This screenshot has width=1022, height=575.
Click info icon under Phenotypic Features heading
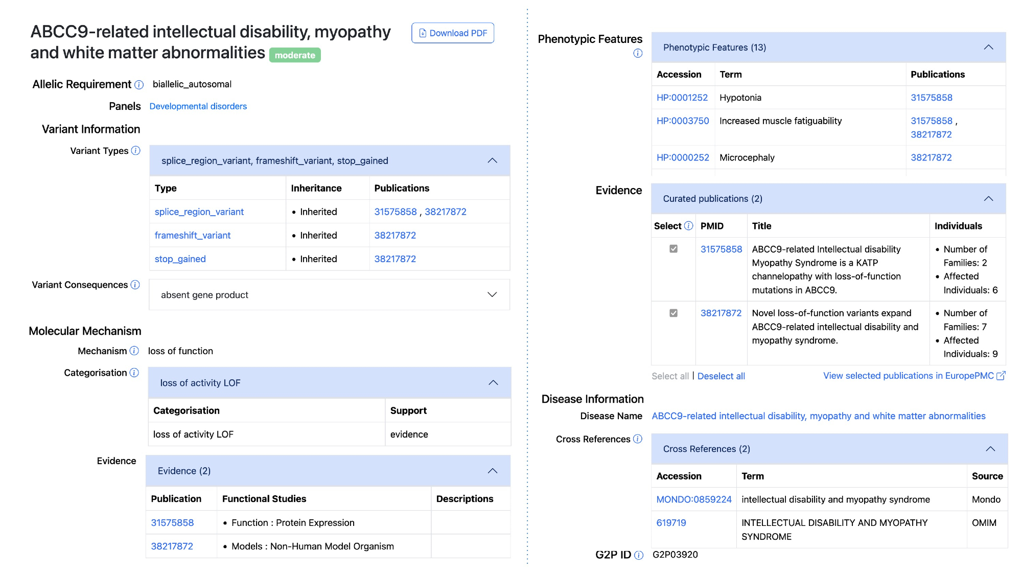(638, 53)
